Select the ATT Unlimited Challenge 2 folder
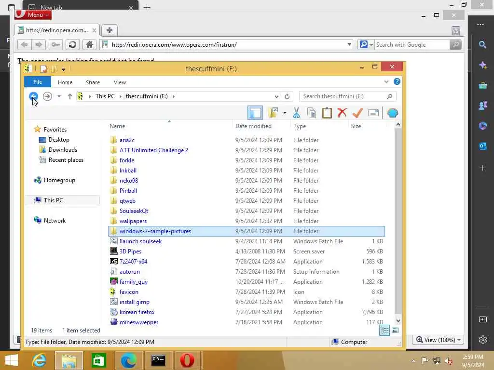The height and width of the screenshot is (370, 494). click(154, 150)
